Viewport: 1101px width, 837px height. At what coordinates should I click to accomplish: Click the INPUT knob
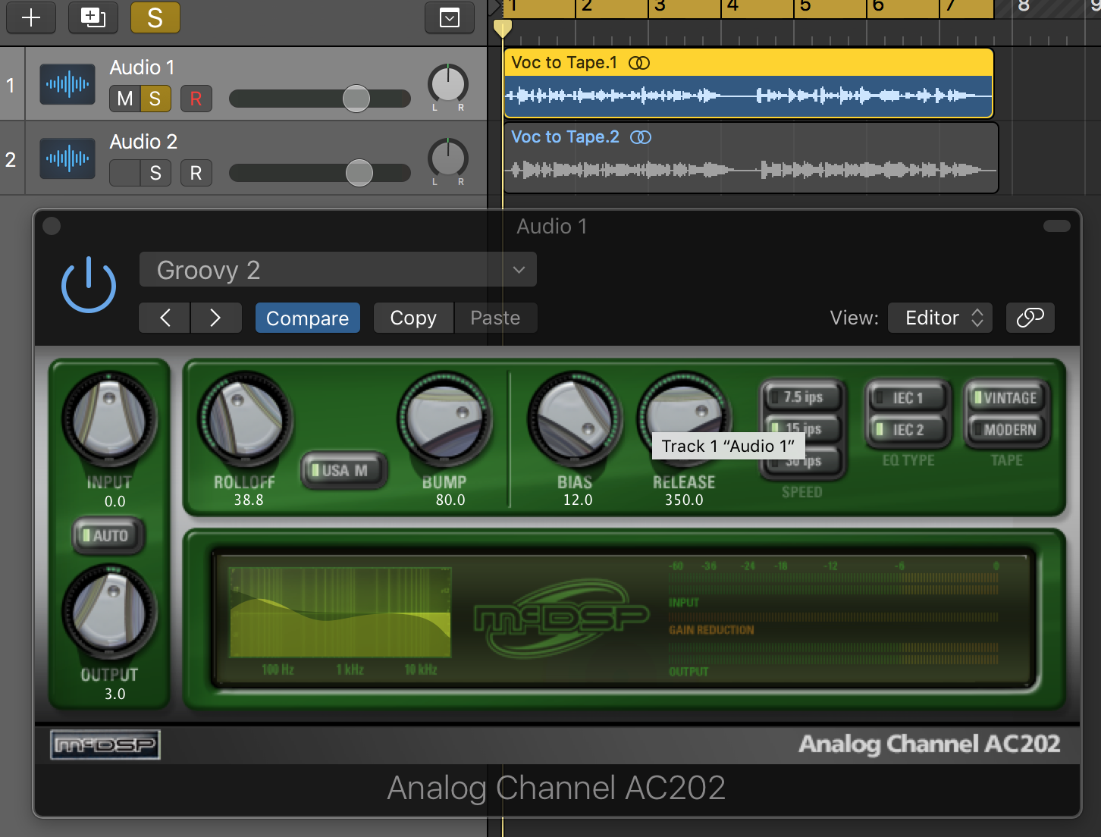(x=109, y=420)
